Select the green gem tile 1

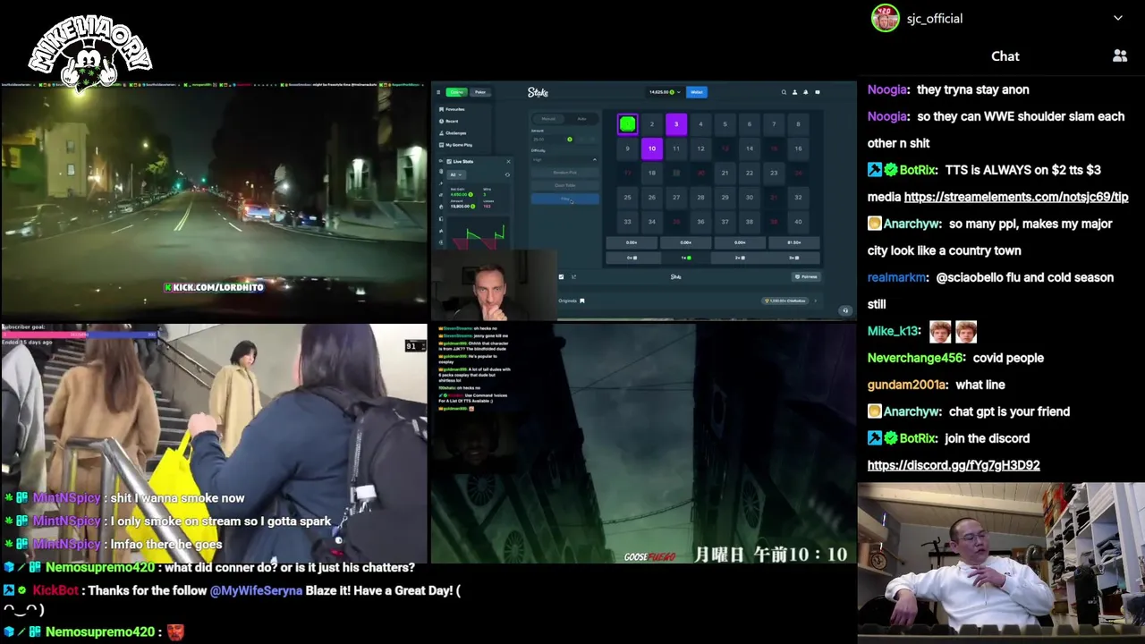click(628, 124)
